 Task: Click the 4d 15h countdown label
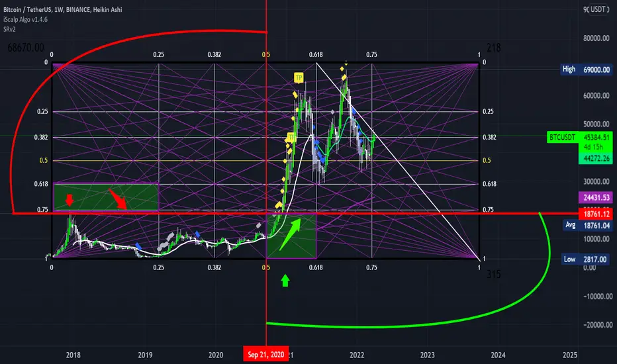[593, 147]
